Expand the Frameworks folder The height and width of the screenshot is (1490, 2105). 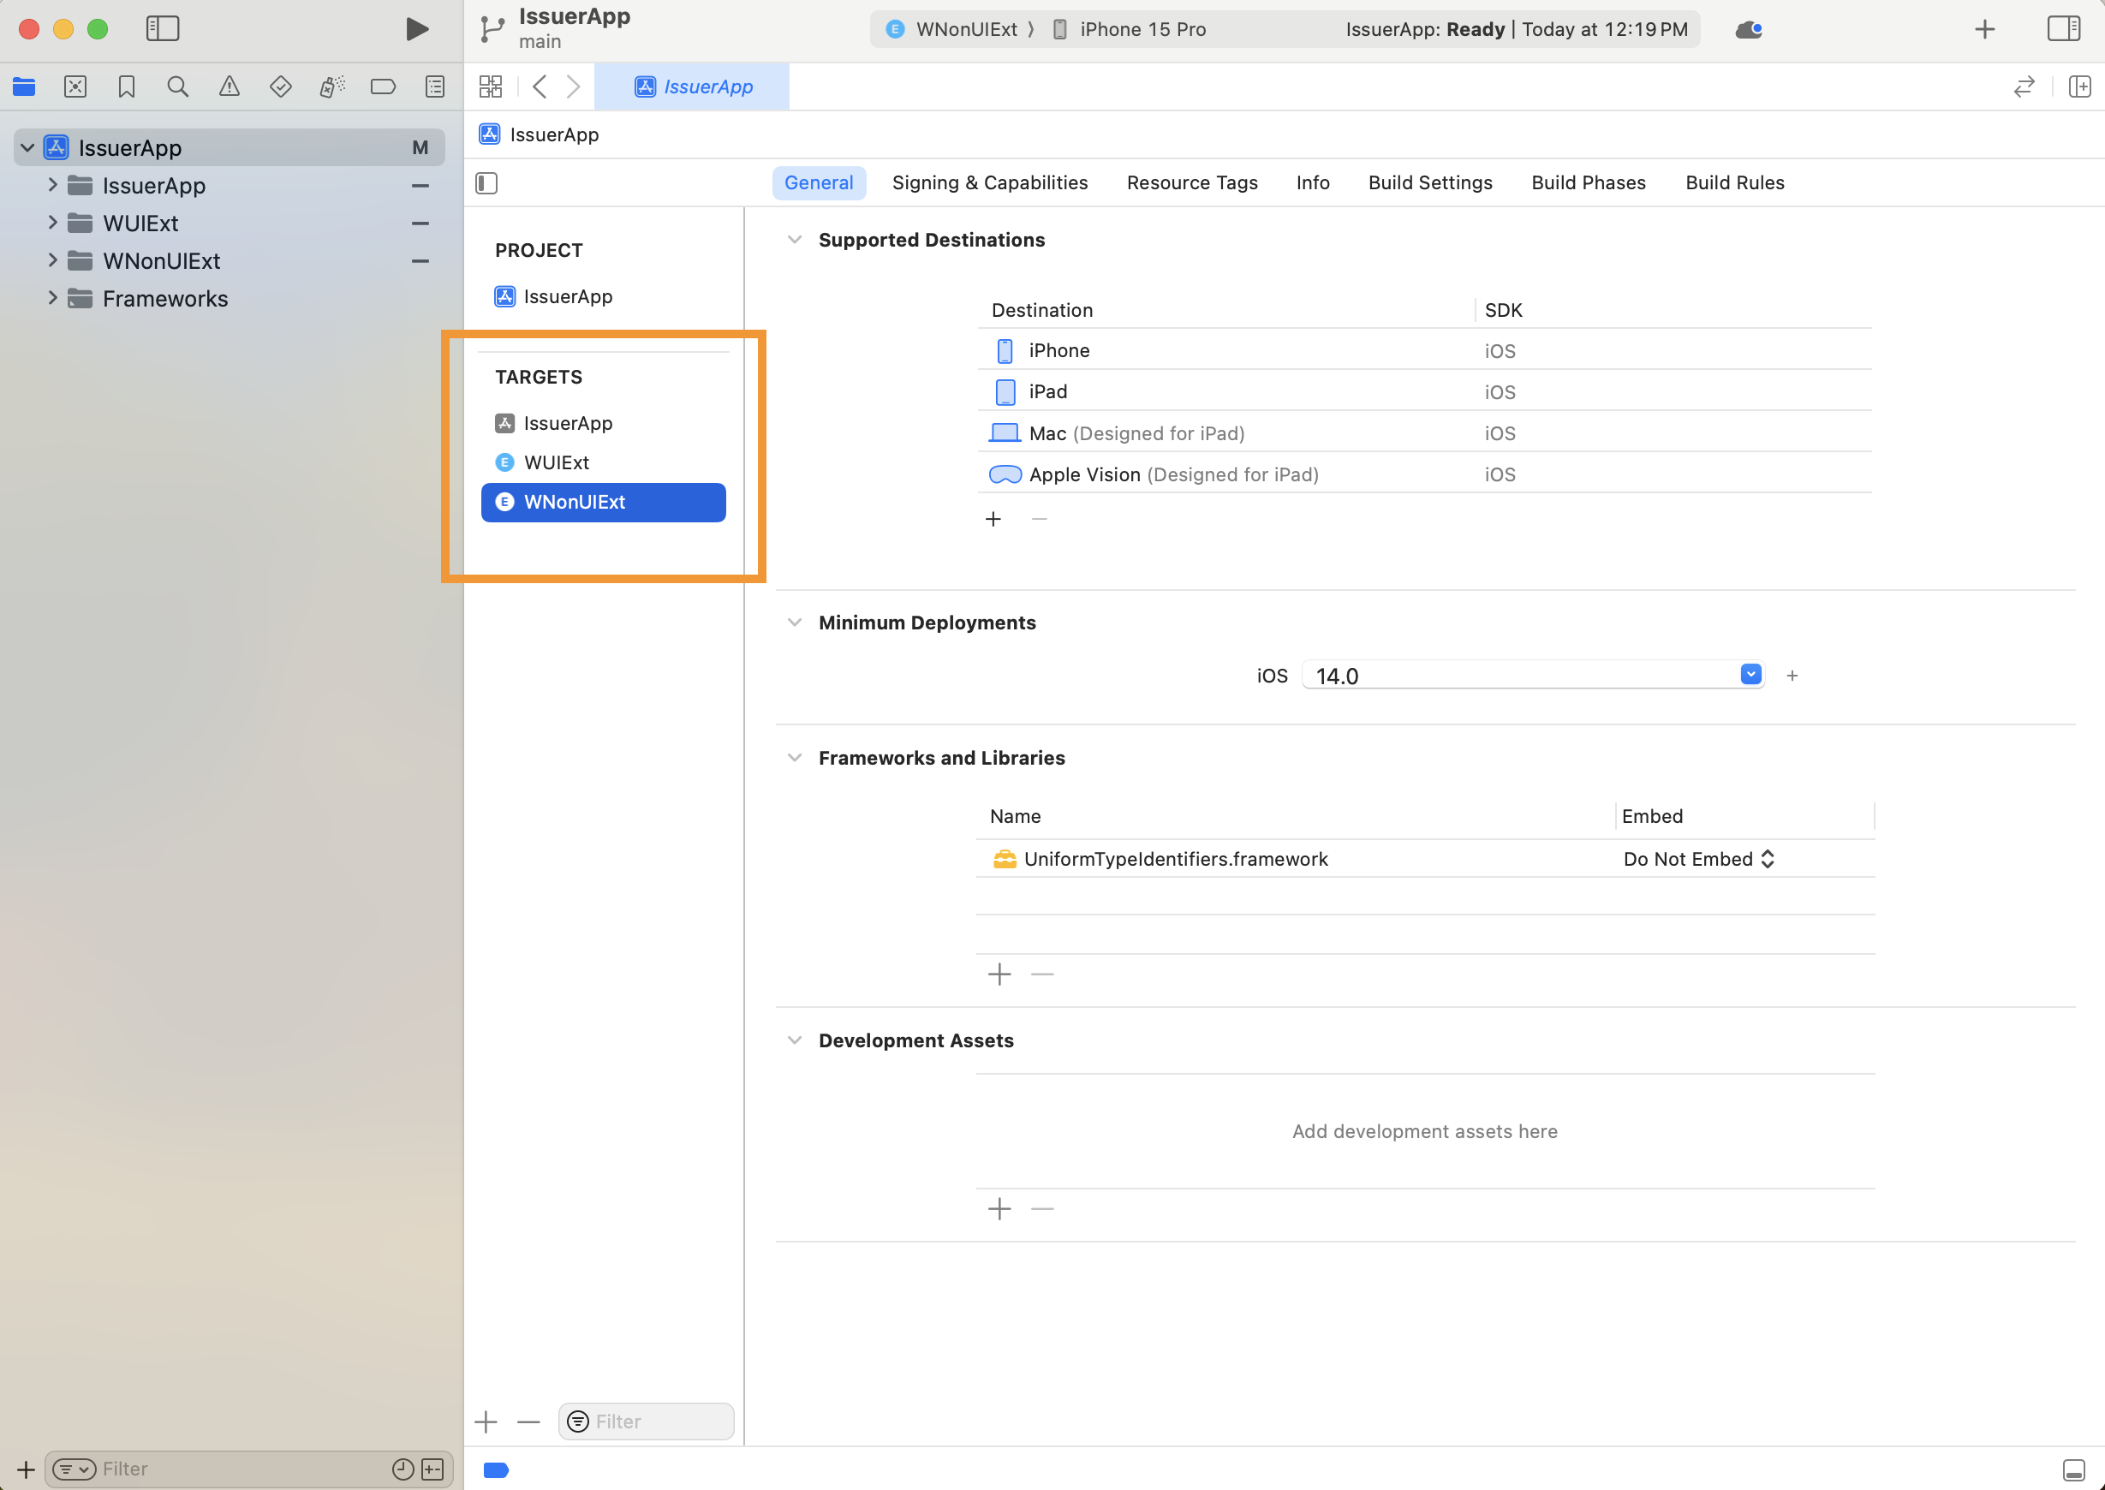[x=52, y=298]
